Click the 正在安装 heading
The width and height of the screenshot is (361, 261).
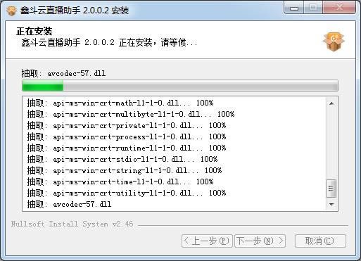click(x=34, y=31)
